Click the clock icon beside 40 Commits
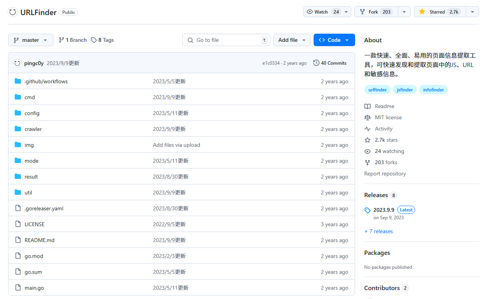 316,63
